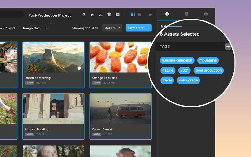
Task: Expand the Upload Files dropdown arrow
Action: point(149,28)
